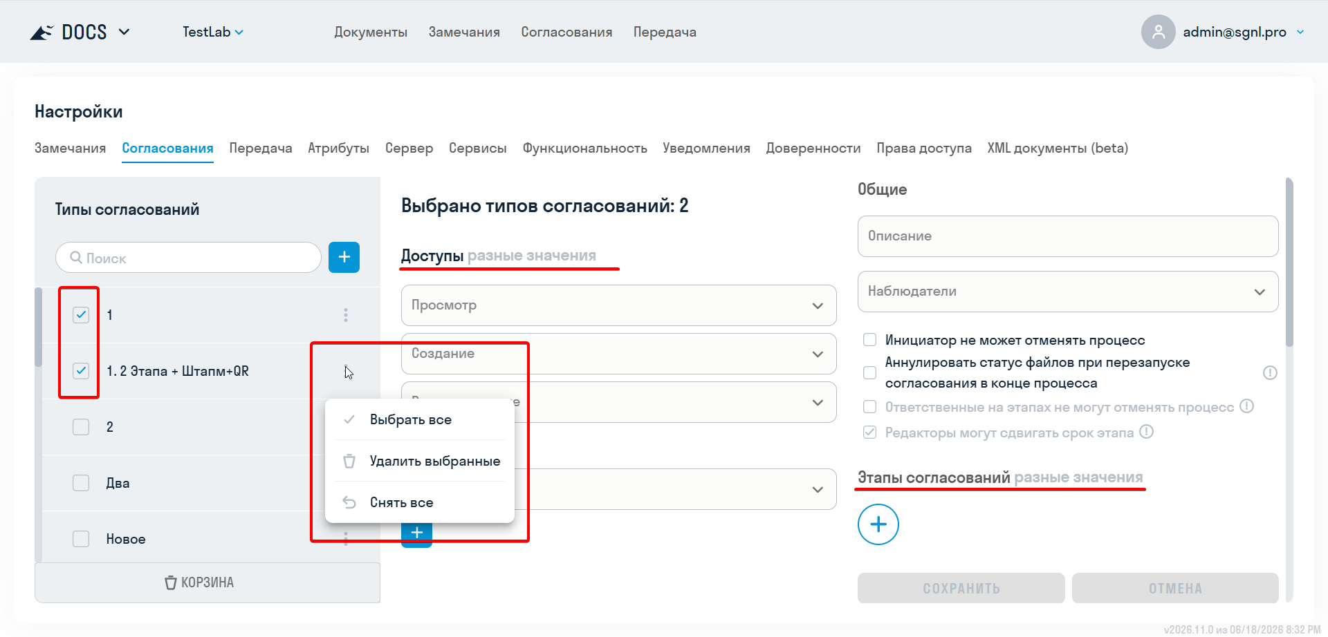
Task: Switch to the Замечания settings tab
Action: tap(70, 148)
